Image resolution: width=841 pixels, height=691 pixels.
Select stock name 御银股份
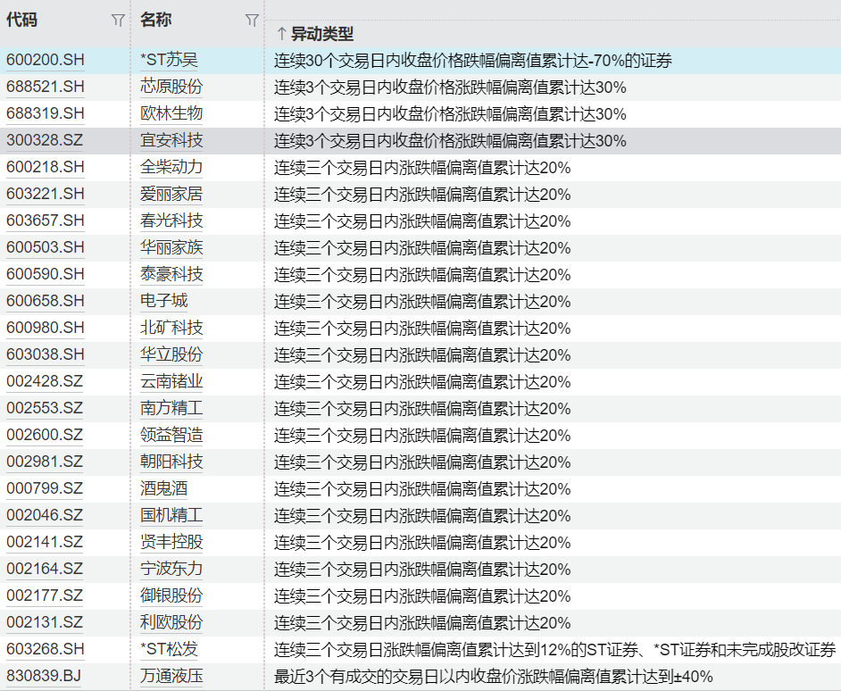pos(171,595)
